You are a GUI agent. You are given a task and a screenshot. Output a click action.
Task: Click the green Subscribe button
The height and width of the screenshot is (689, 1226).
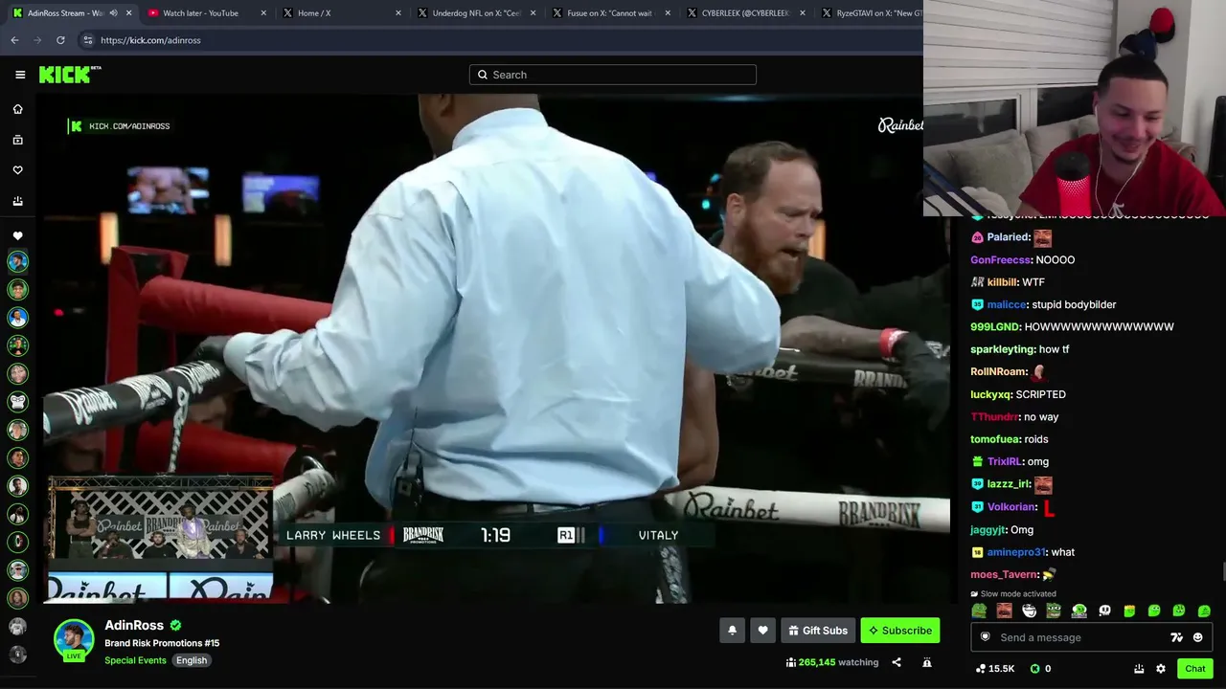pos(900,631)
